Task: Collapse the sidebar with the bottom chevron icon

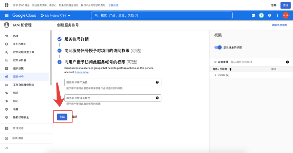Action: click(6, 148)
